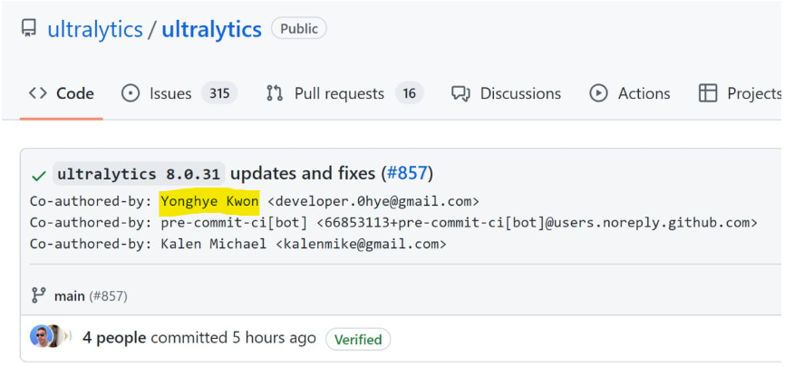Open the (#857) link beside main
The image size is (785, 367).
108,296
